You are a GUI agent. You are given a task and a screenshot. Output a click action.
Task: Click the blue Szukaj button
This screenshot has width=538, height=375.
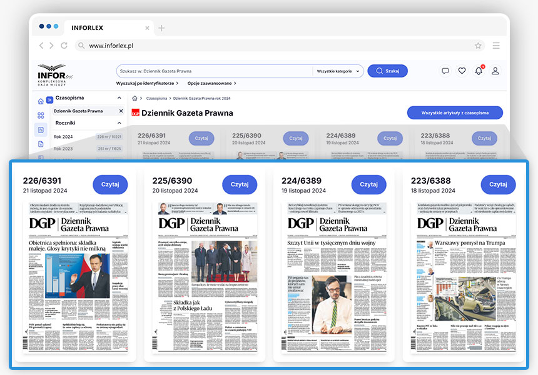[x=387, y=71]
